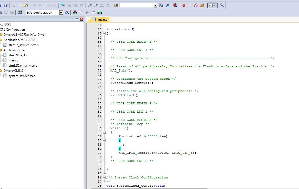Collapse the while loop fold at line 85
Image resolution: width=299 pixels, height=189 pixels.
point(104,132)
